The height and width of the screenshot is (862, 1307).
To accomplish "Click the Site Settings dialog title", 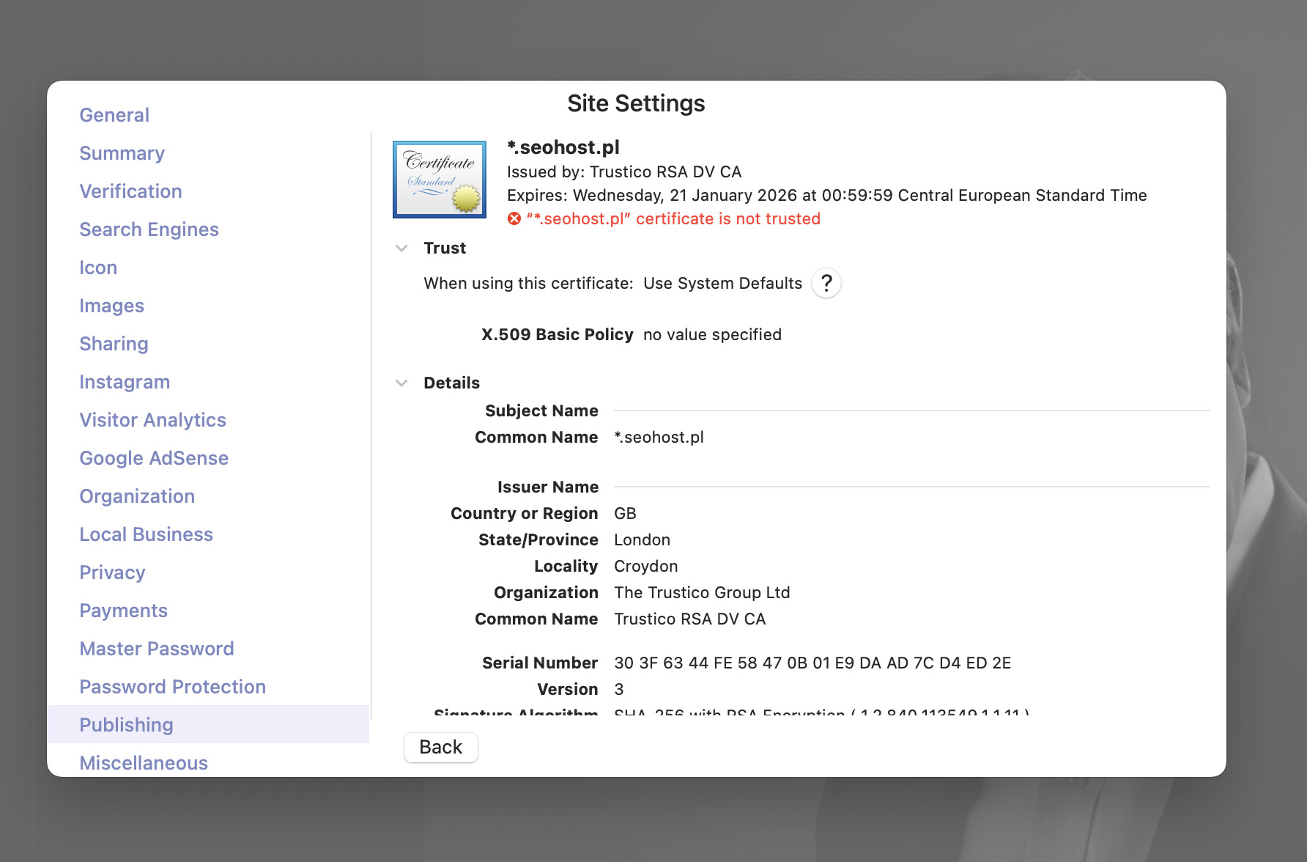I will tap(636, 103).
